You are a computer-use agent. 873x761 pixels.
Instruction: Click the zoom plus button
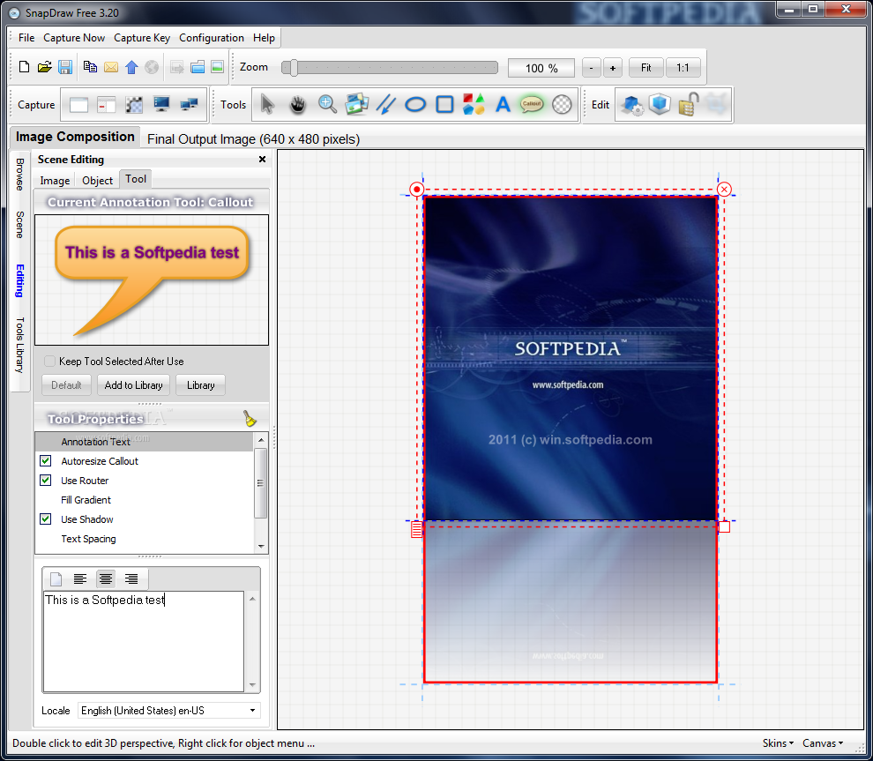click(x=613, y=68)
